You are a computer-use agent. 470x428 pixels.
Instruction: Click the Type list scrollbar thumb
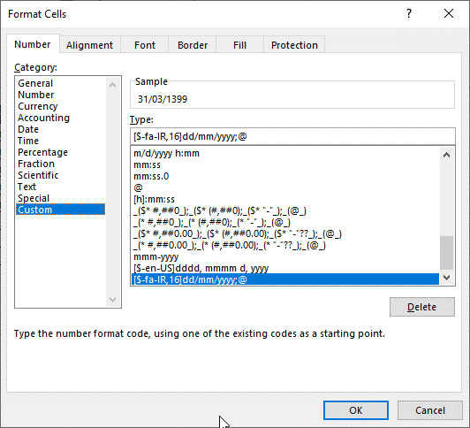(447, 253)
